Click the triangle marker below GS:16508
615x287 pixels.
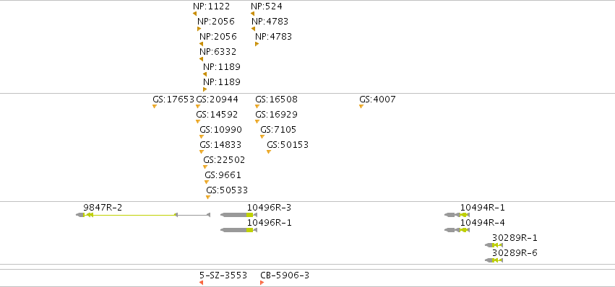[257, 107]
